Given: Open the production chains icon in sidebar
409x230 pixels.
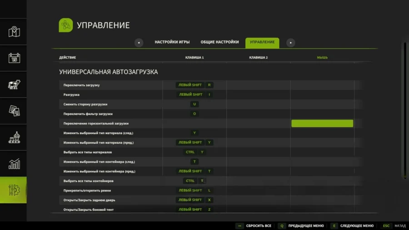Looking at the screenshot, I should click(14, 137).
